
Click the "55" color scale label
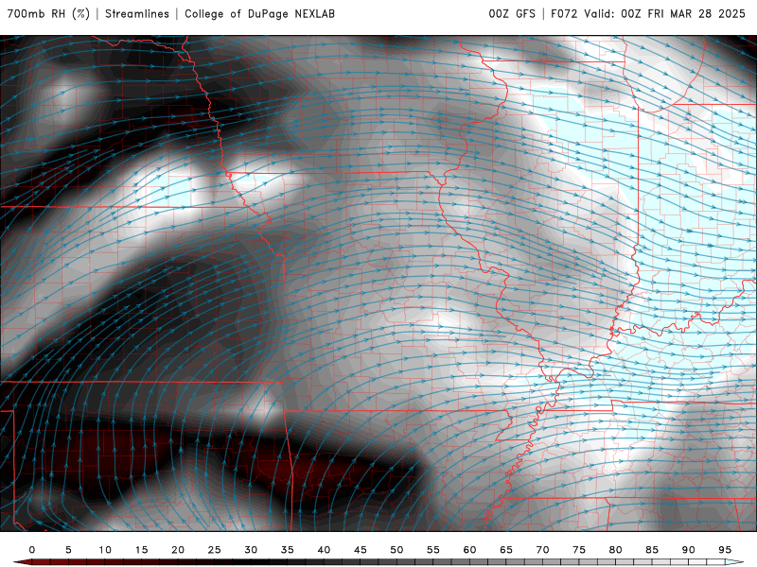click(433, 550)
